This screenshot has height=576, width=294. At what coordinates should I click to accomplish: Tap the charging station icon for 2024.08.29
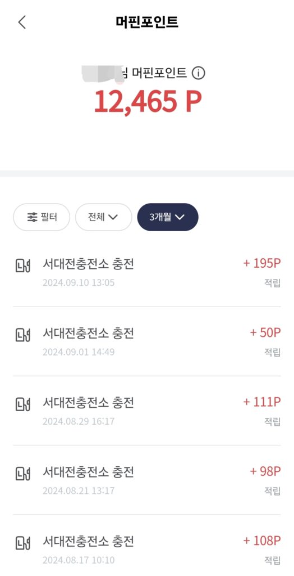pos(22,404)
